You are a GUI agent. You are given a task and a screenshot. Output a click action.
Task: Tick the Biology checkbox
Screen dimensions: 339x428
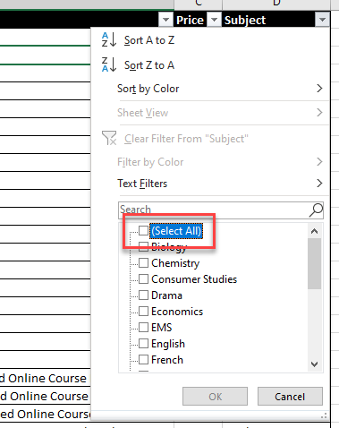[x=143, y=246]
